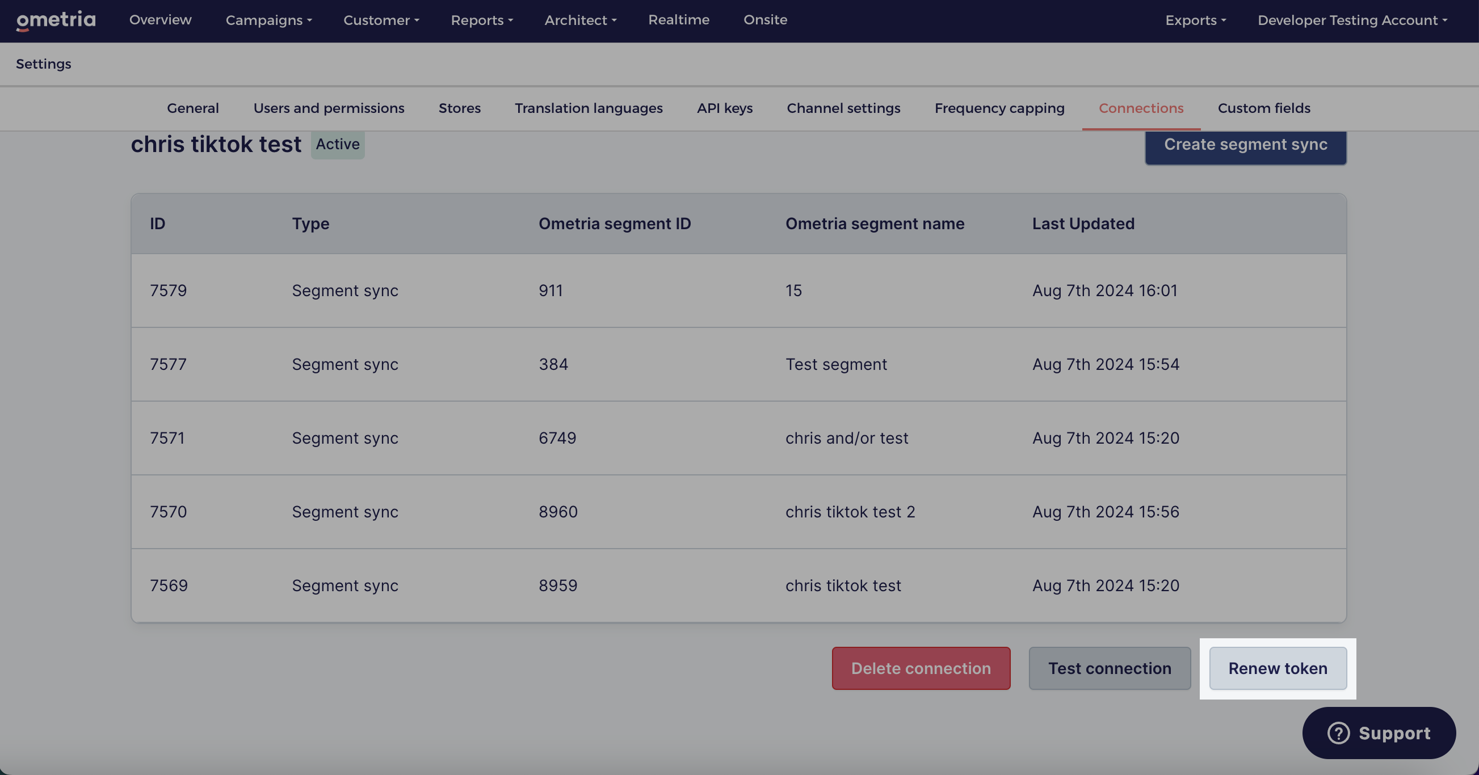
Task: Open the Translation languages tab
Action: pyautogui.click(x=589, y=108)
